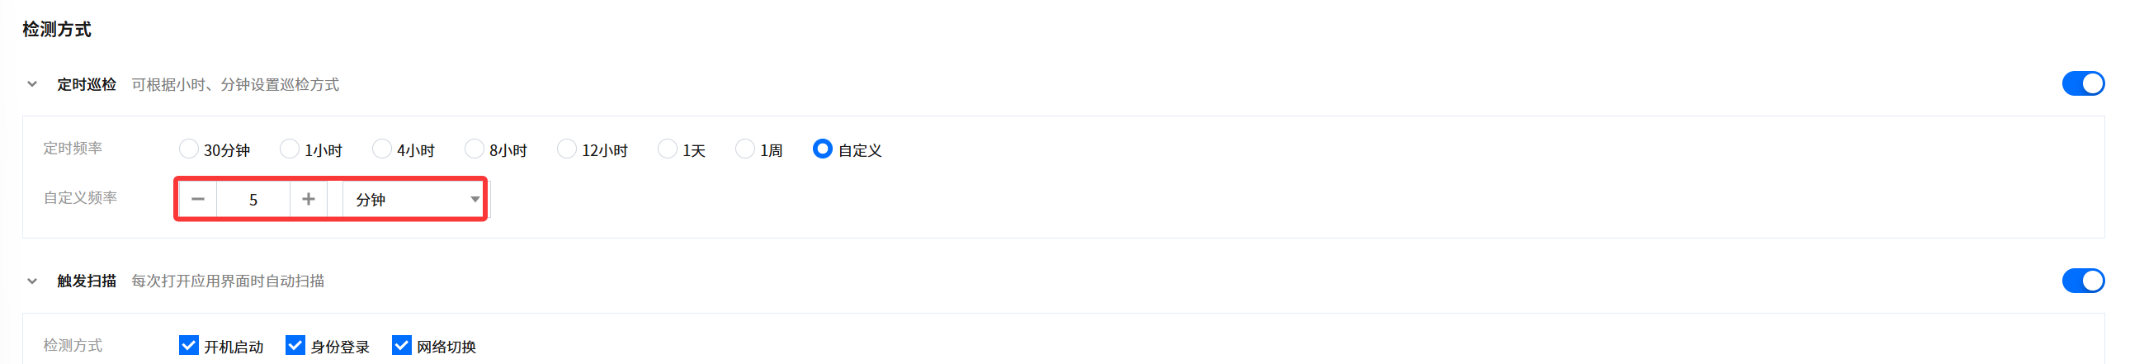
Task: Select the 12小时 frequency option
Action: tap(567, 149)
